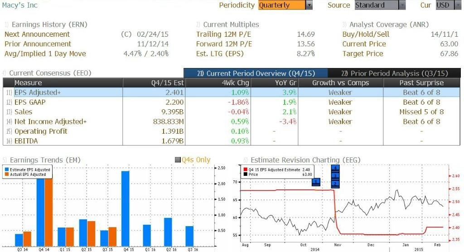This screenshot has height=252, width=464.
Task: Select the Net Income Adjusted+ measure row
Action: pos(232,122)
